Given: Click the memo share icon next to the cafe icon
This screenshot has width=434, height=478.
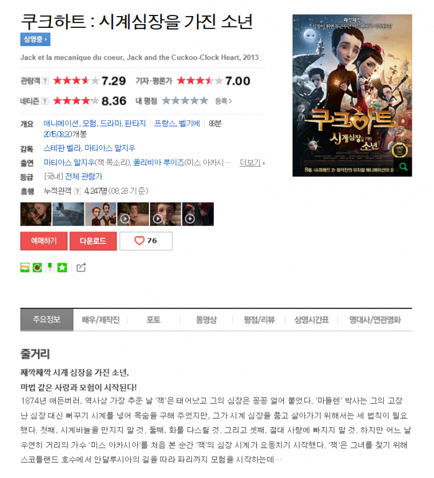Looking at the screenshot, I should point(50,267).
